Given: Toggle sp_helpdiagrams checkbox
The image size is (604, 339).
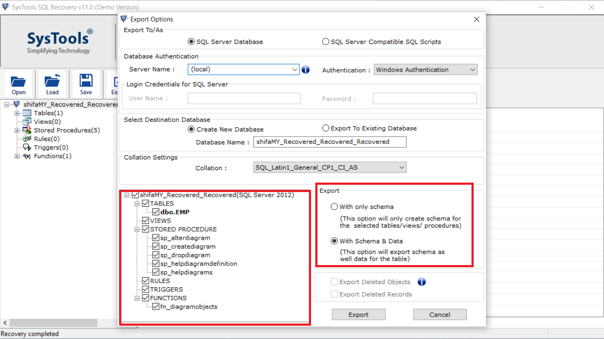Looking at the screenshot, I should (156, 272).
